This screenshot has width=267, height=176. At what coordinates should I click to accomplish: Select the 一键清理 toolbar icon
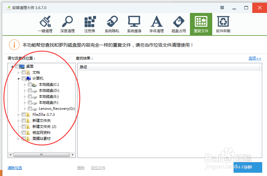[x=45, y=23]
